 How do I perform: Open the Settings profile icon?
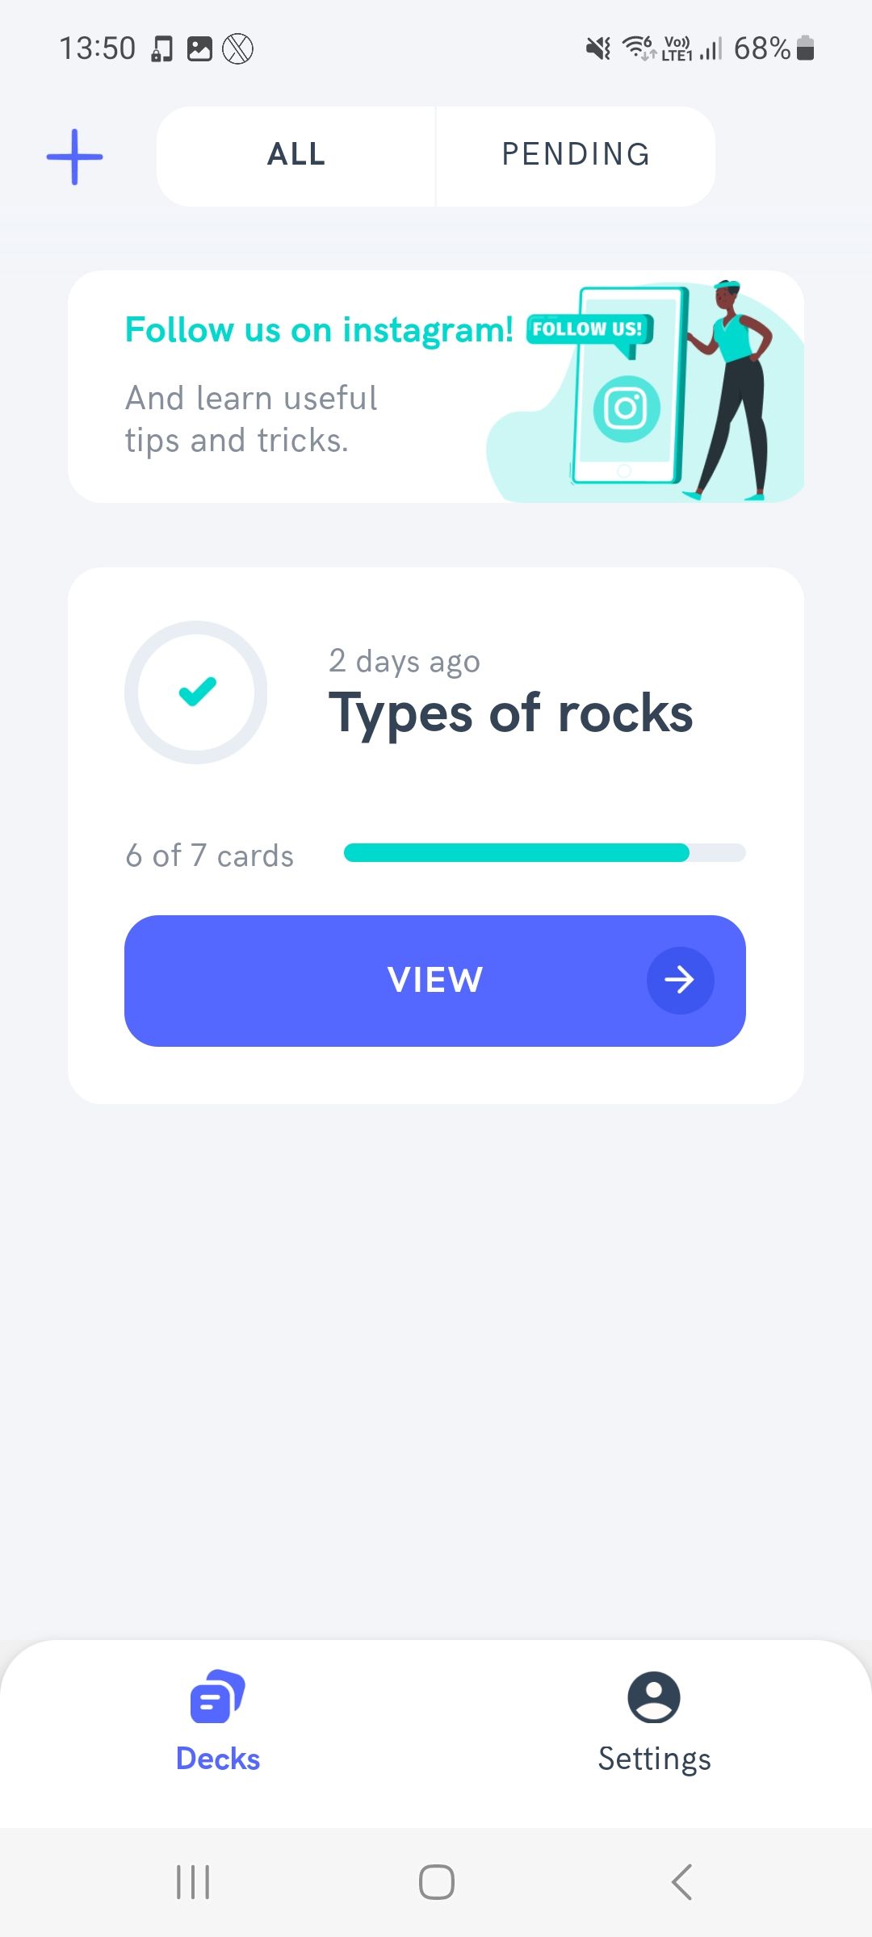point(654,1696)
